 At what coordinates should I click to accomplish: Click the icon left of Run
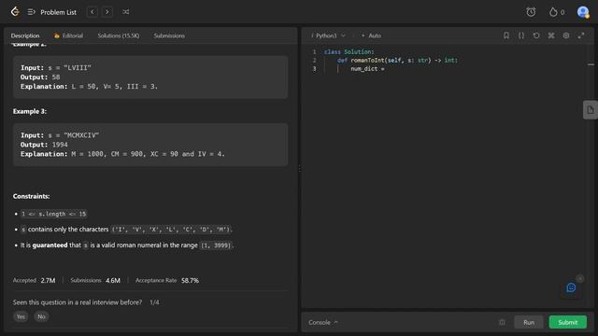502,322
